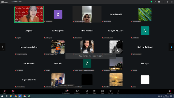Click Farisqi Muslih participant tile name

click(116, 14)
